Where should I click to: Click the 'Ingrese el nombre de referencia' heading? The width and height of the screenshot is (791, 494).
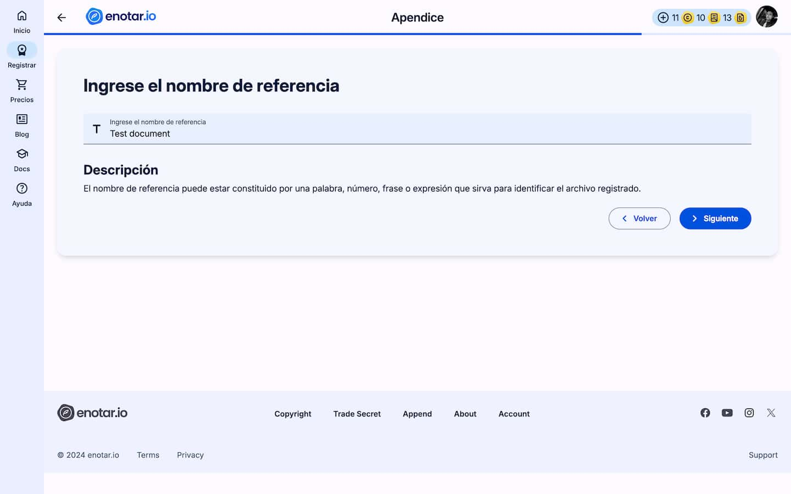(211, 86)
